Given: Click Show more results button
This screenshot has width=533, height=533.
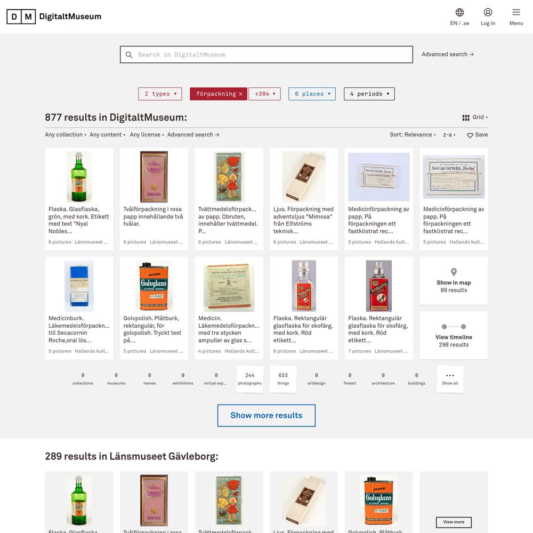Looking at the screenshot, I should pyautogui.click(x=266, y=415).
